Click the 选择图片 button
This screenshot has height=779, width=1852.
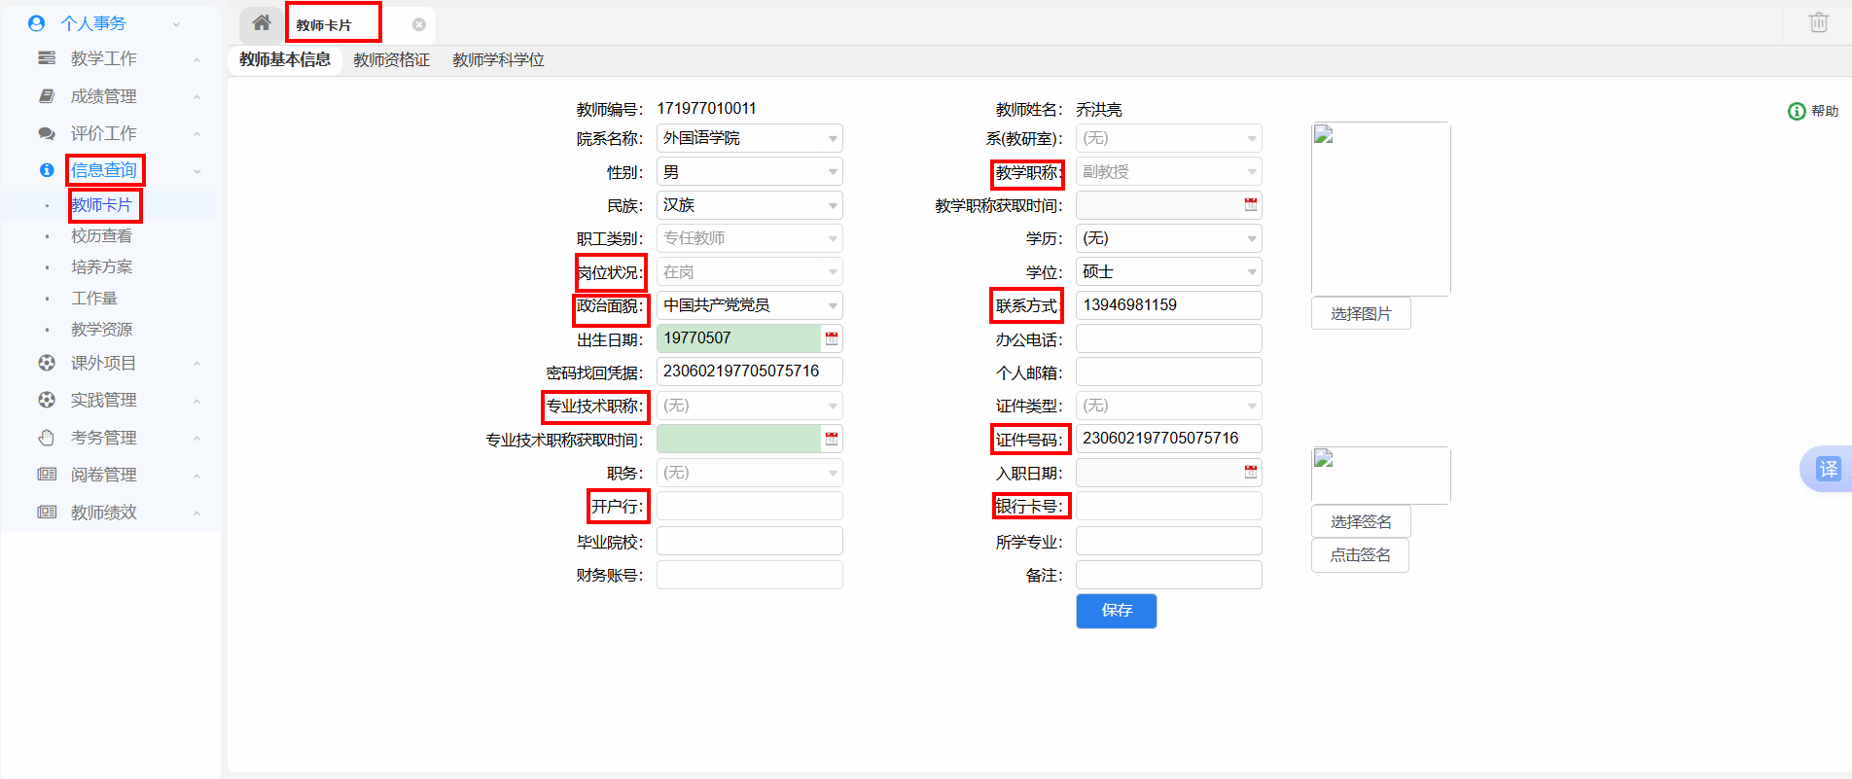pyautogui.click(x=1360, y=314)
